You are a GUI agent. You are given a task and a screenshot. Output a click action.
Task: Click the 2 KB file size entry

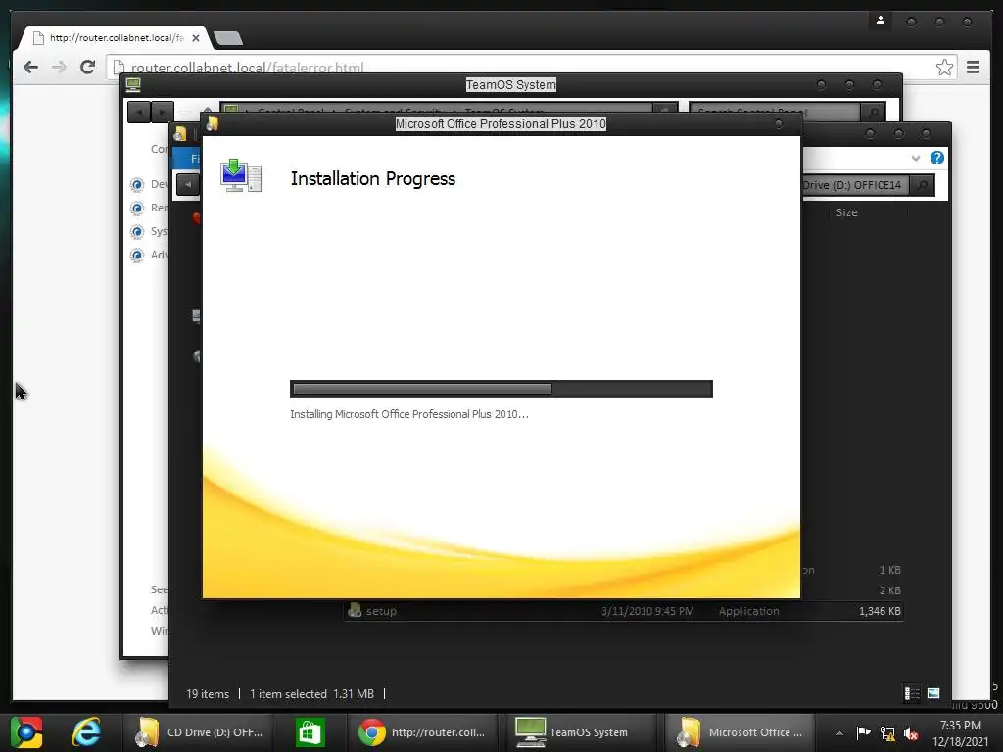(889, 590)
